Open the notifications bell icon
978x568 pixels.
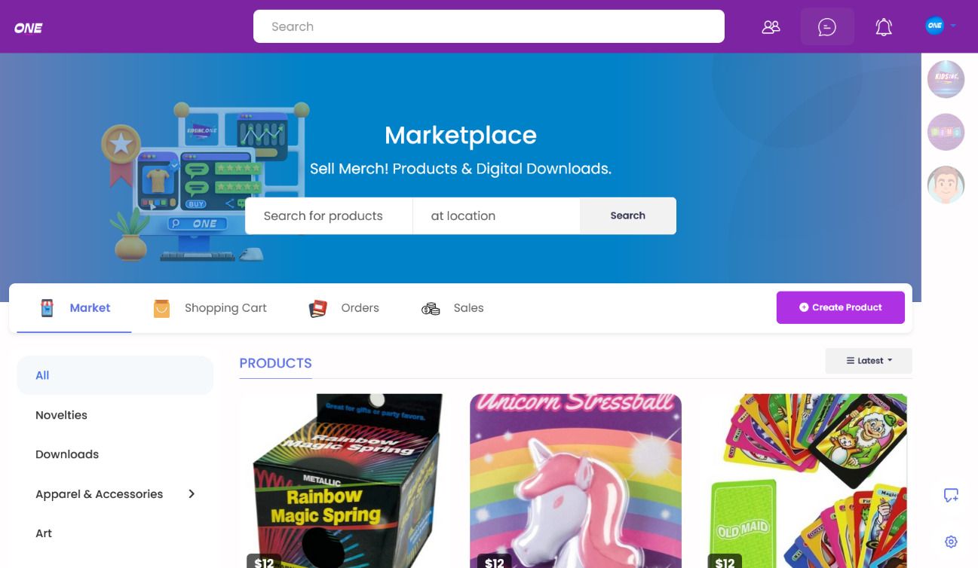coord(884,27)
